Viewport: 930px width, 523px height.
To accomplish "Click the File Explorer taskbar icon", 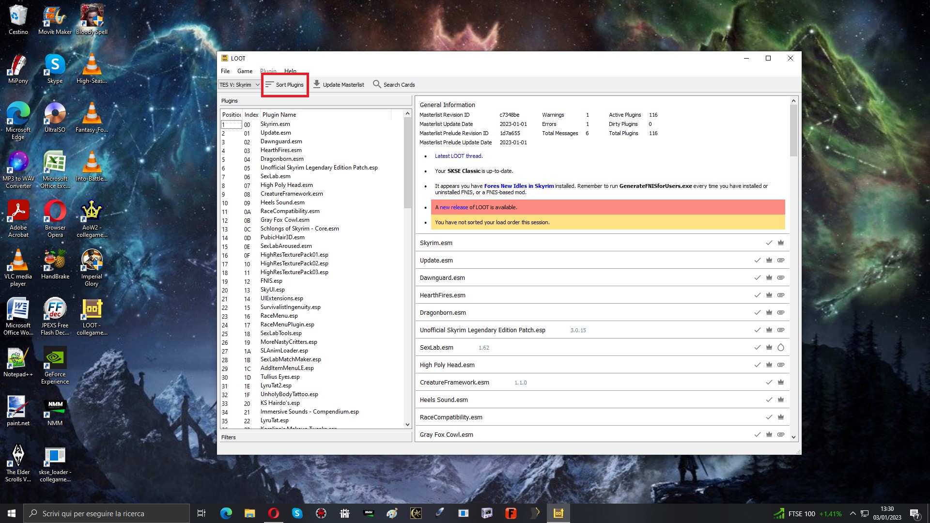I will tap(249, 513).
